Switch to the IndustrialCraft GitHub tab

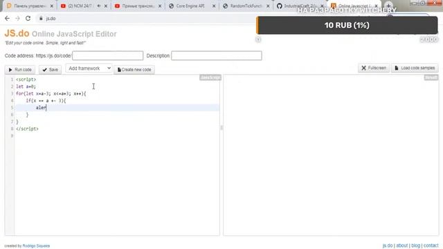(x=299, y=6)
